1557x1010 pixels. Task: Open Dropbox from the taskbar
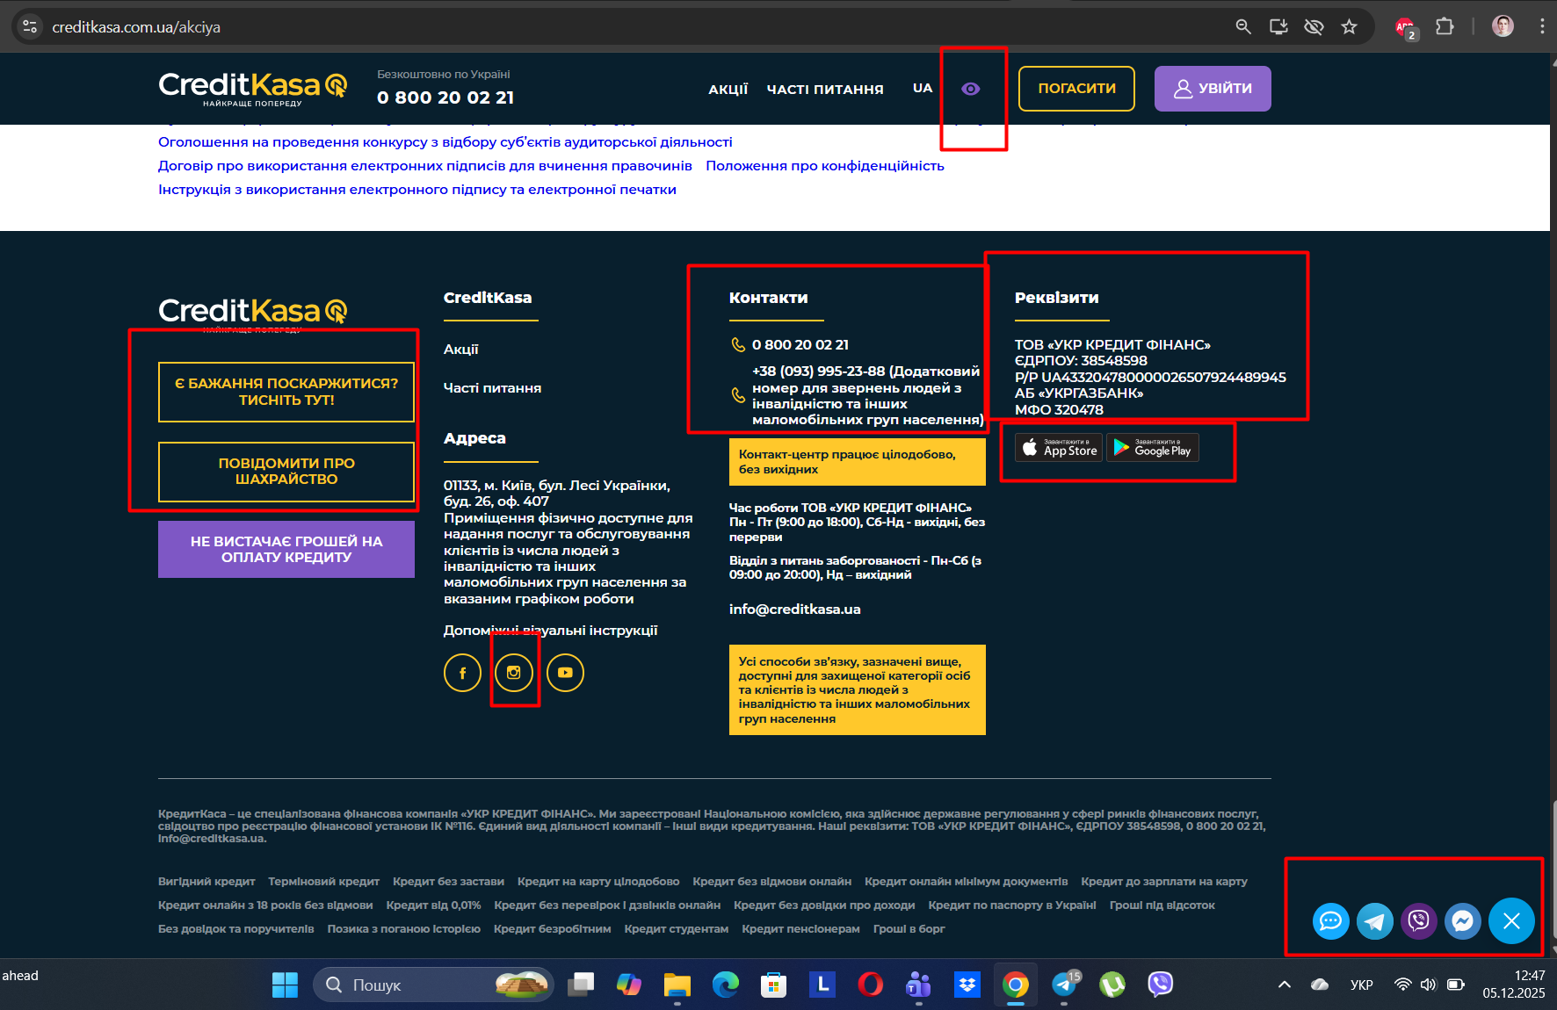click(967, 985)
